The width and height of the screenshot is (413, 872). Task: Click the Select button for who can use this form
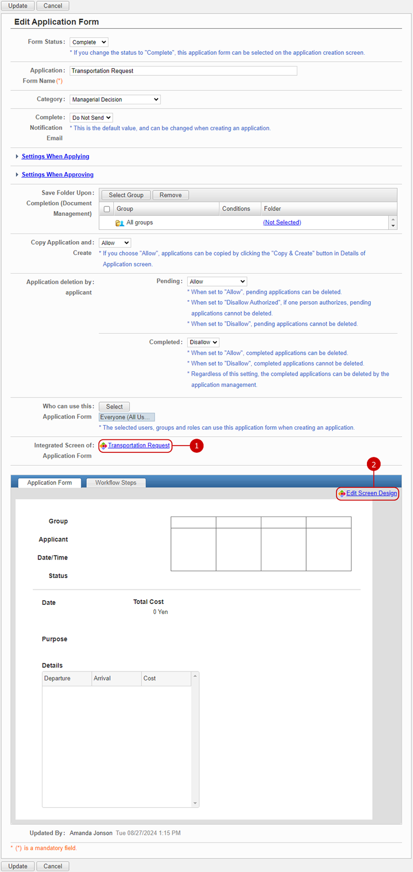tap(114, 407)
